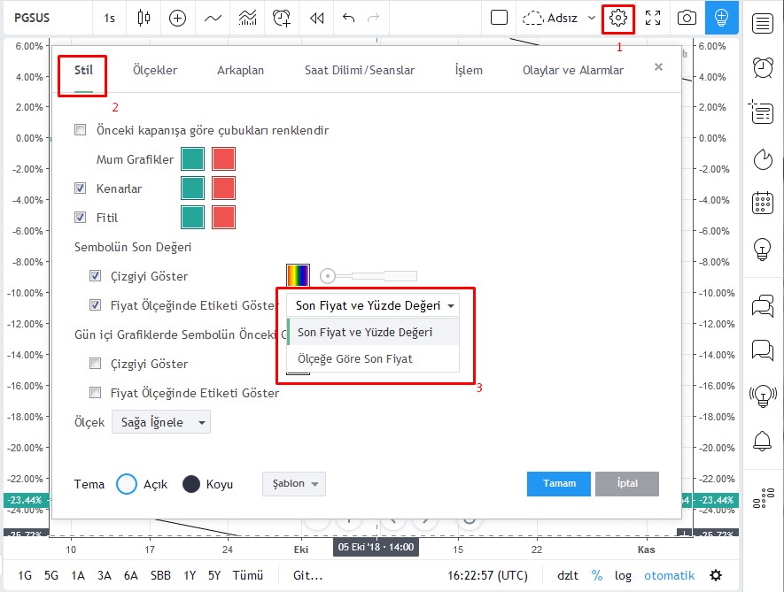Open ideas stream broadcasting lightbulb icon
784x592 pixels.
pyautogui.click(x=763, y=396)
